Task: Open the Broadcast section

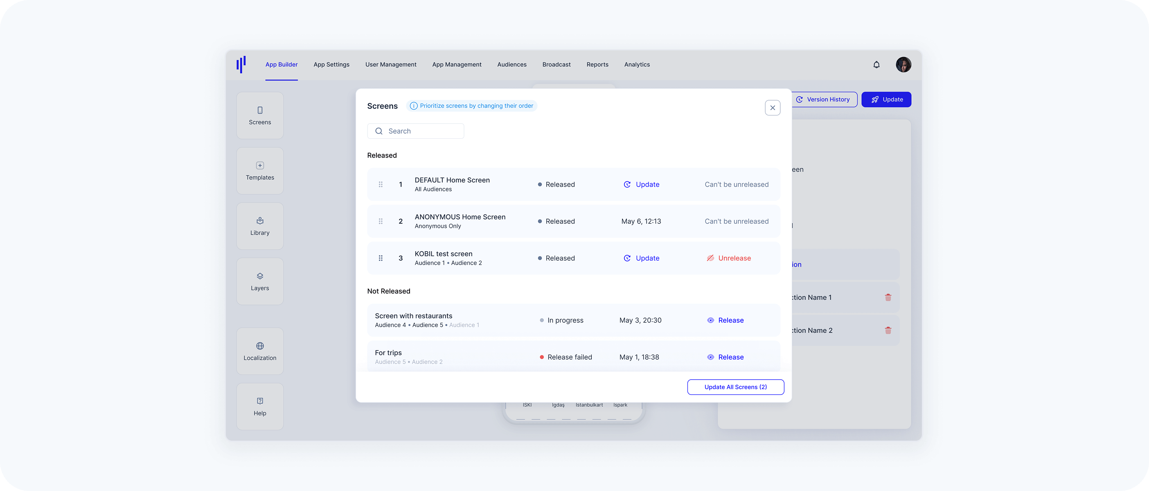Action: point(556,64)
